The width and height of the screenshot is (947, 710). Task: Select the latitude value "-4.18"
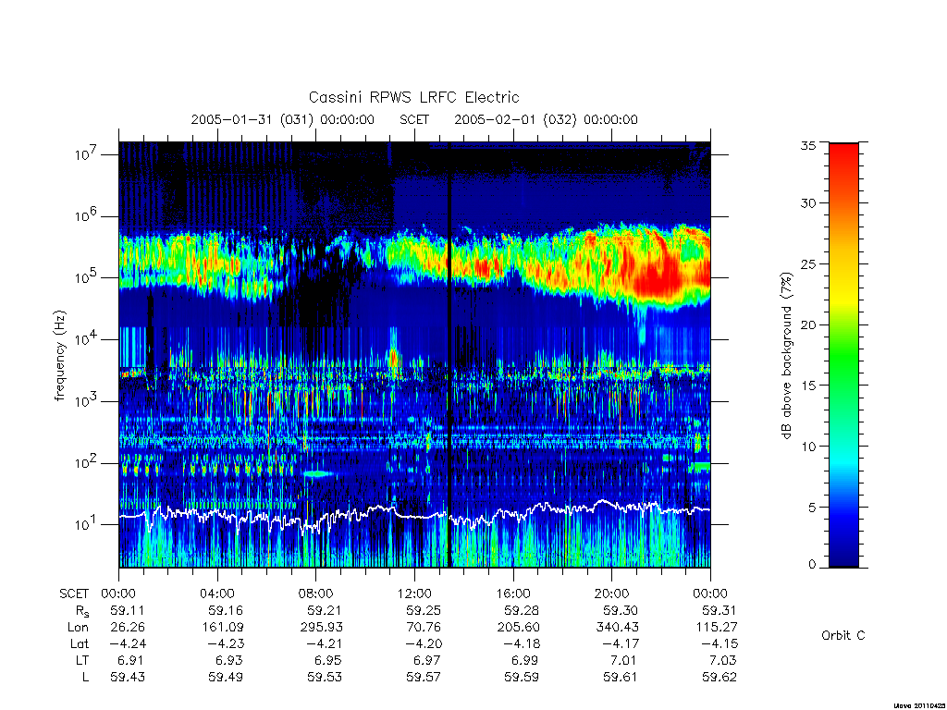522,643
